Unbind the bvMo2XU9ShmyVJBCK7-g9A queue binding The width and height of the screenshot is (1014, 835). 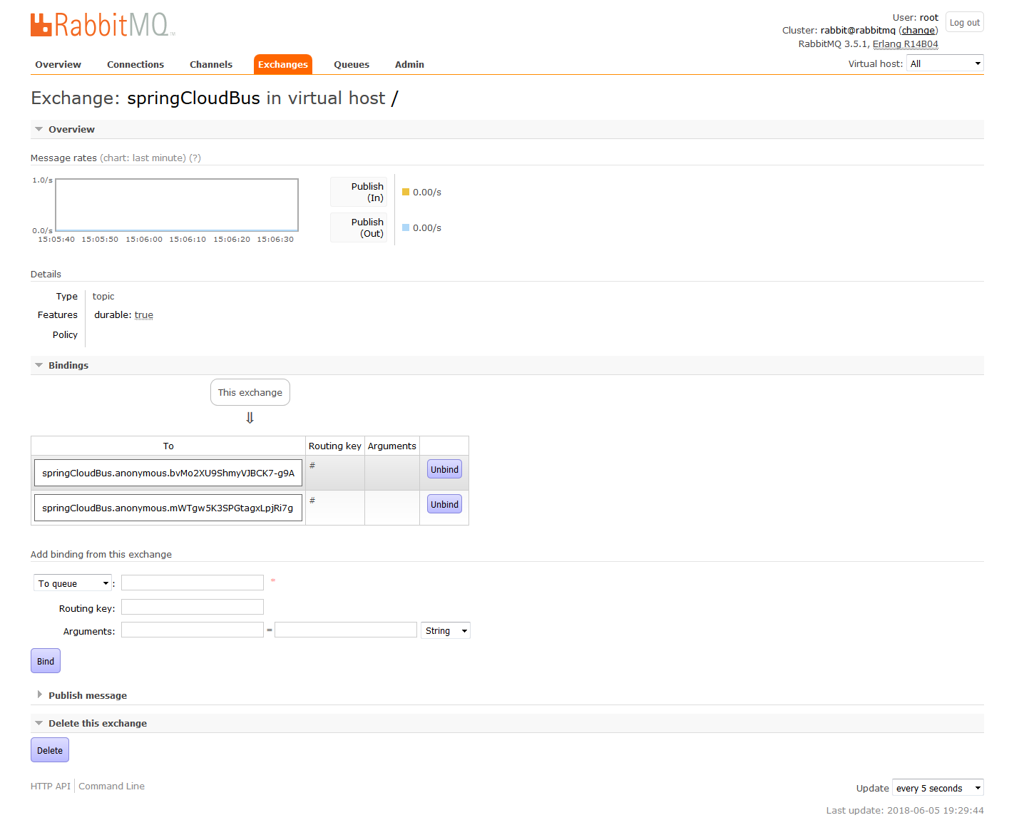pyautogui.click(x=444, y=469)
